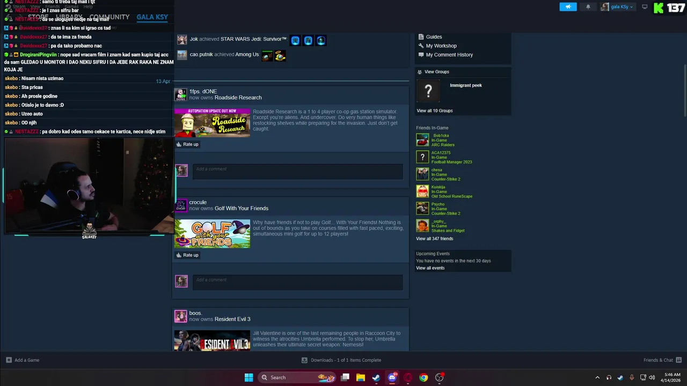Open _orphy_ avatar playing Shakes and Fidget

422,226
